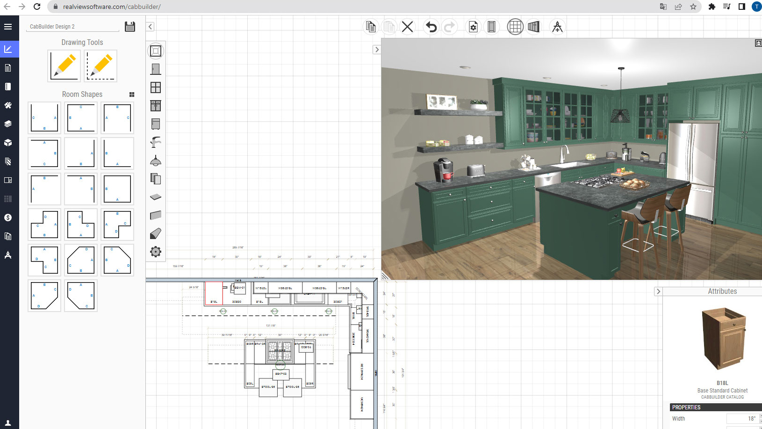Click the faucet fixtures icon in vertical toolbar

[x=156, y=142]
